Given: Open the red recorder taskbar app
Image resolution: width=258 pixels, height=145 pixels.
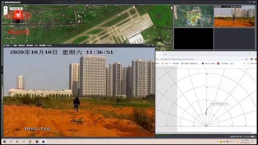Looking at the screenshot, I should (x=37, y=141).
